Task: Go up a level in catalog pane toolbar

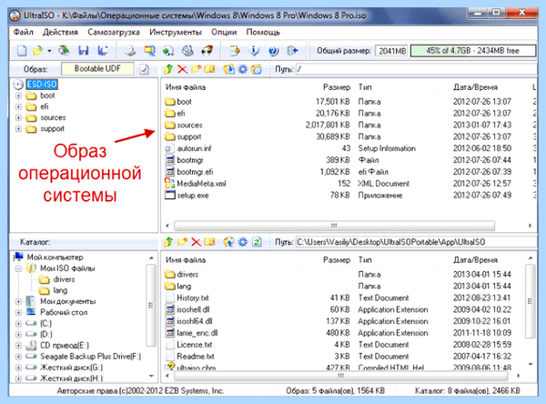Action: tap(168, 242)
